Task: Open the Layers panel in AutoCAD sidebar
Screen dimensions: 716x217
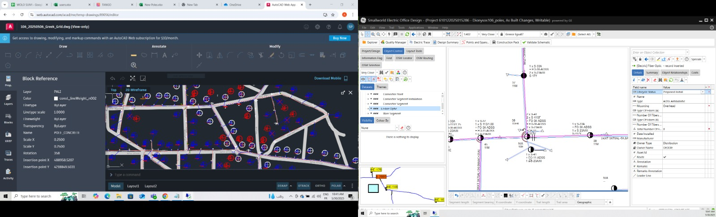Action: [8, 99]
